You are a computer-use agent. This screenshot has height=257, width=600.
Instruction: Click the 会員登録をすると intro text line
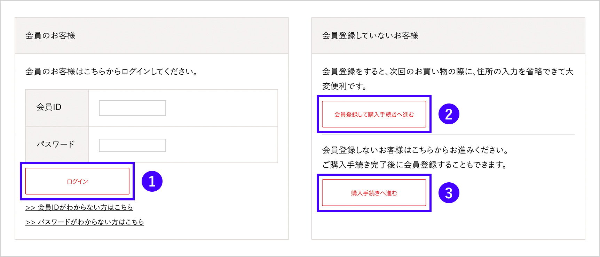(448, 72)
